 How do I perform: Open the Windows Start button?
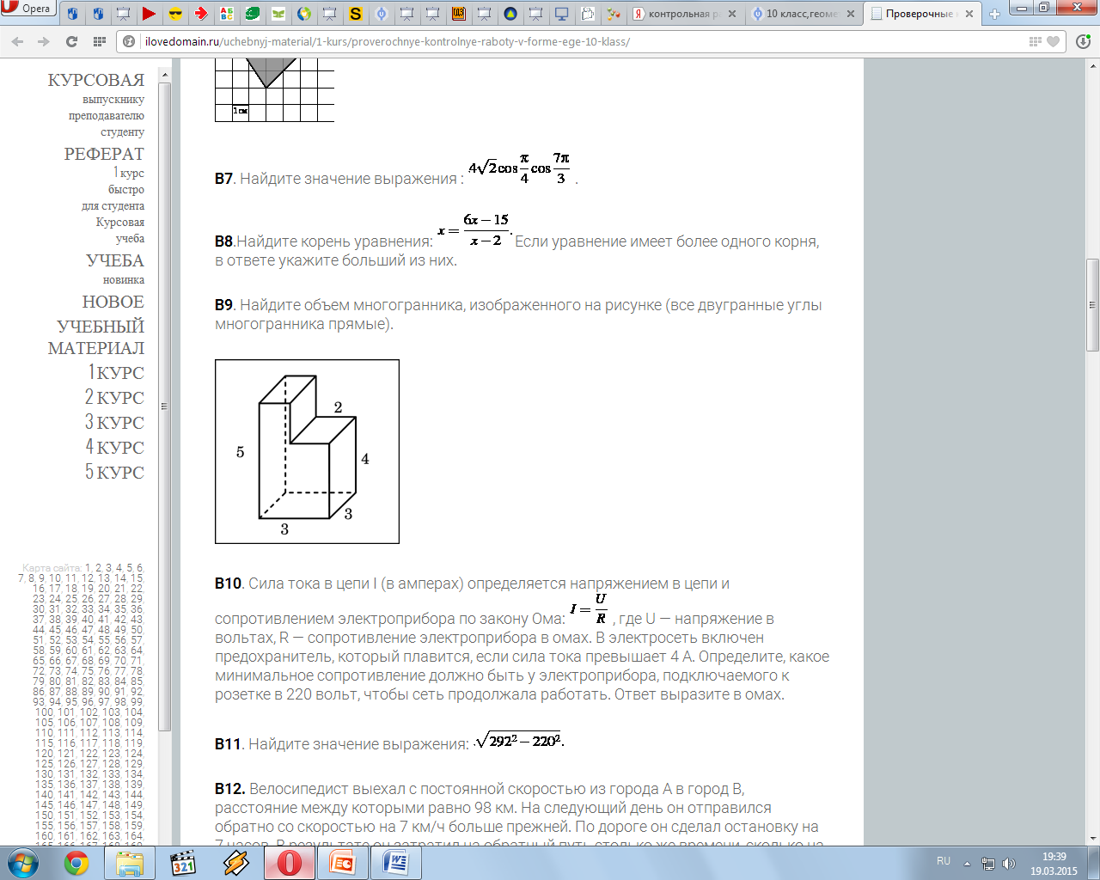coord(22,863)
